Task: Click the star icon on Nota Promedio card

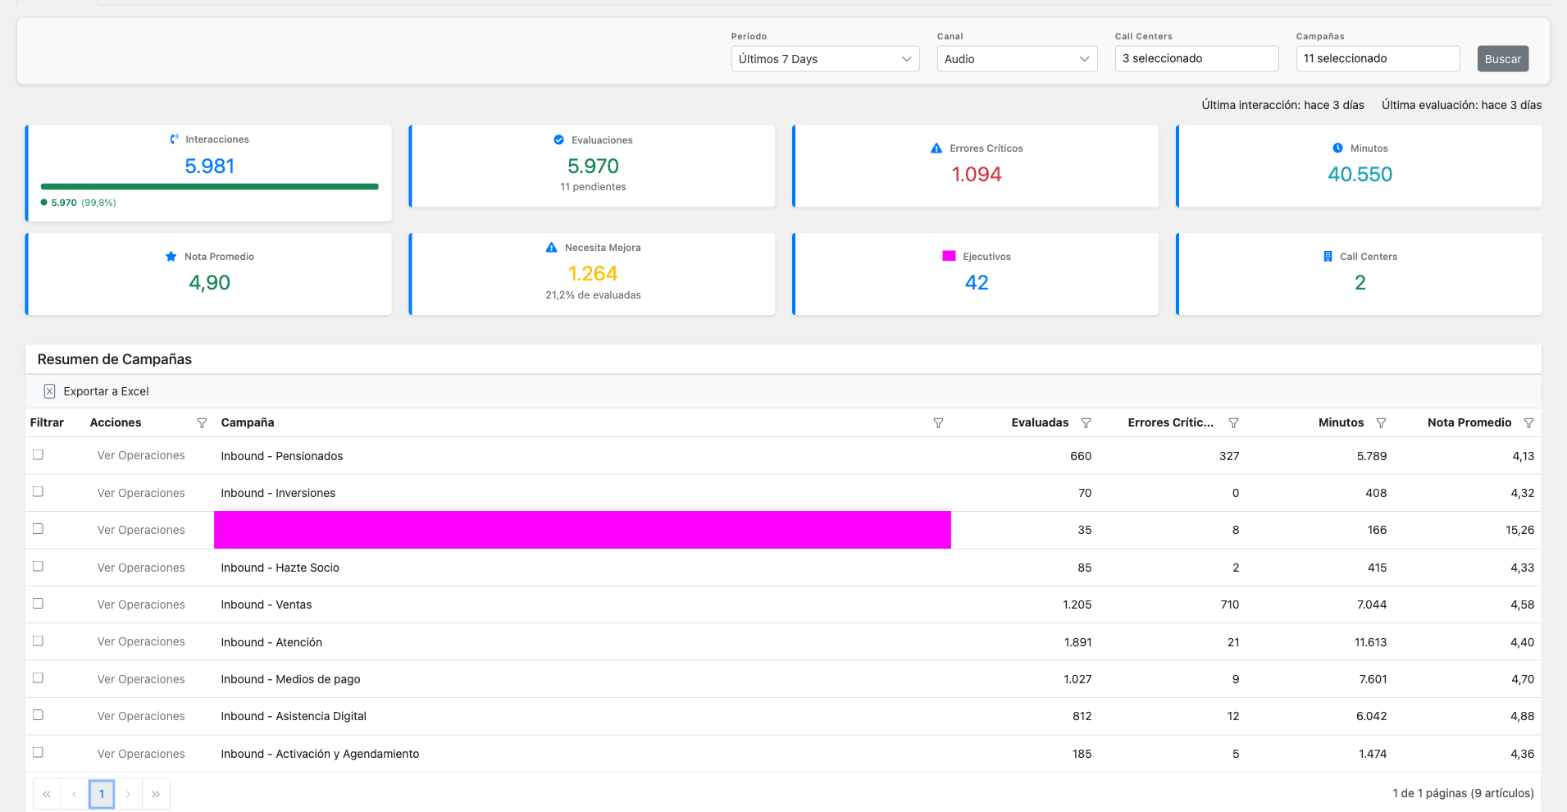Action: click(x=171, y=256)
